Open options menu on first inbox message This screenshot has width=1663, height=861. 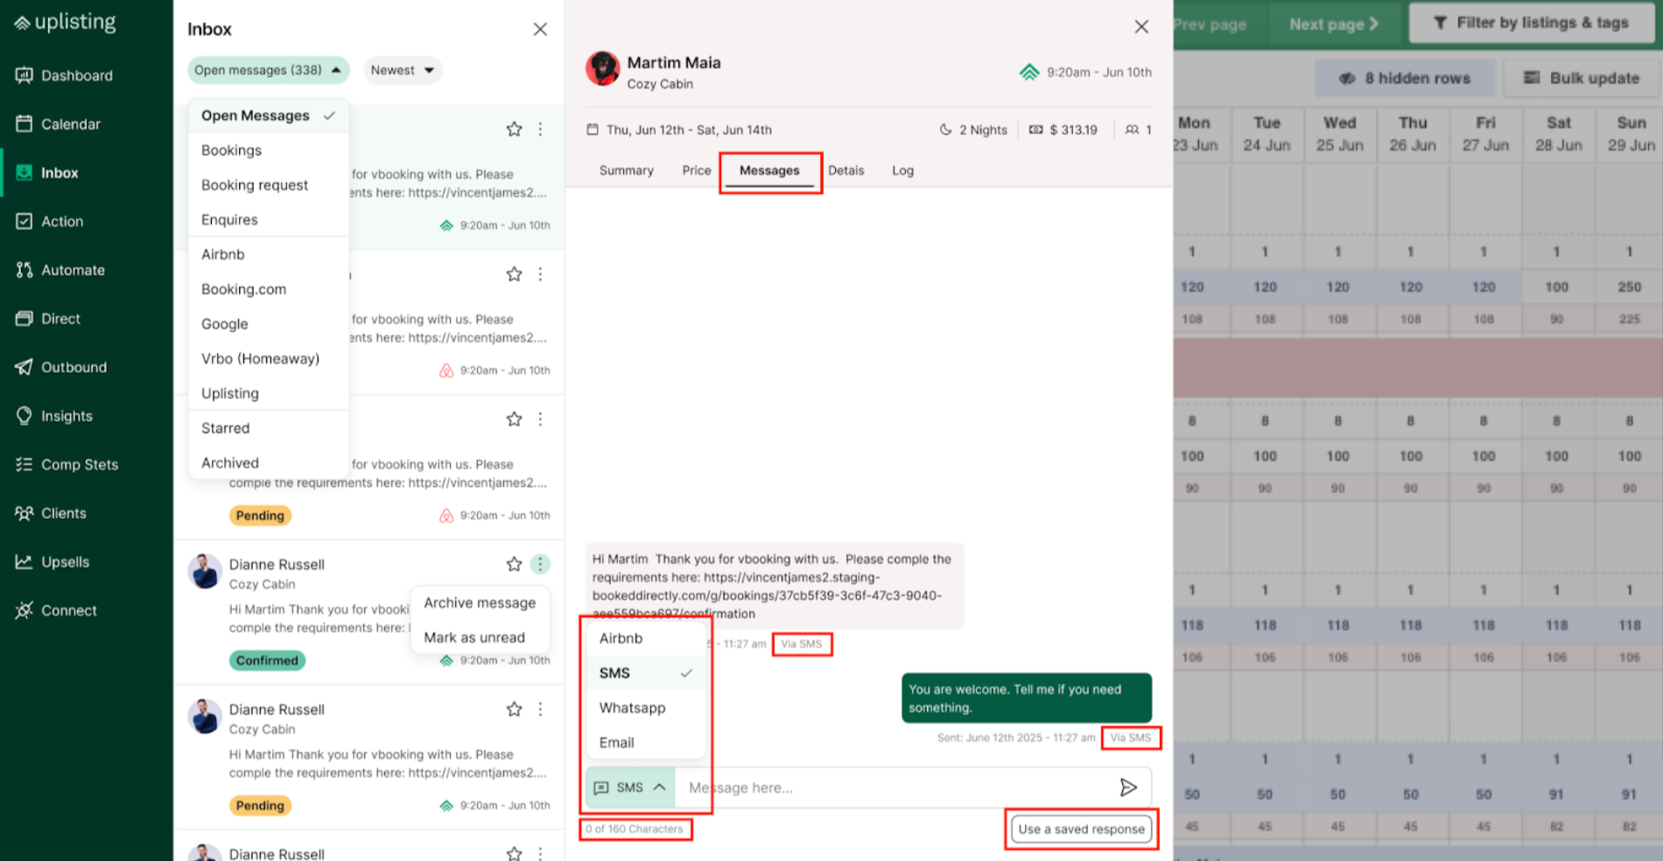pyautogui.click(x=540, y=129)
